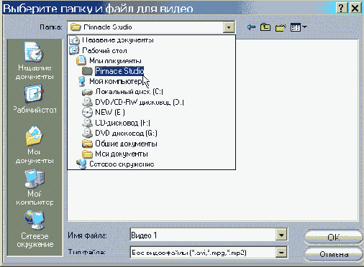The height and width of the screenshot is (267, 364).
Task: Go up one folder level icon
Action: click(x=265, y=27)
